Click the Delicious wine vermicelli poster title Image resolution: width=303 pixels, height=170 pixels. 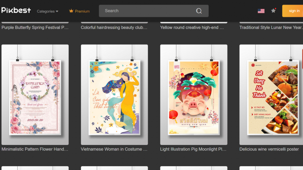click(269, 149)
